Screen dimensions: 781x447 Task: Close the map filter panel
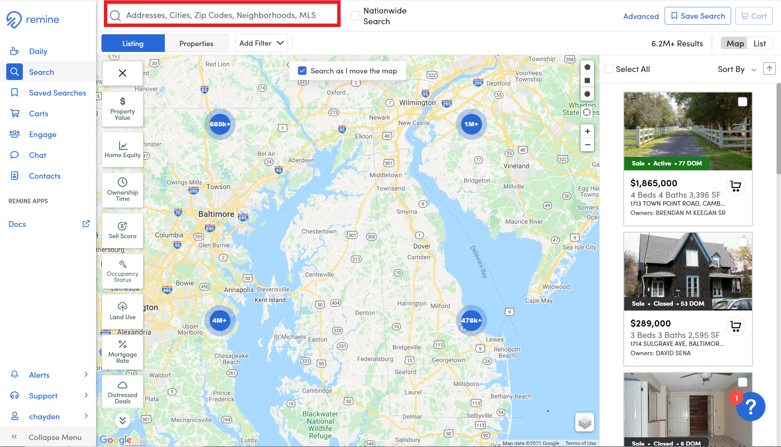(x=123, y=73)
